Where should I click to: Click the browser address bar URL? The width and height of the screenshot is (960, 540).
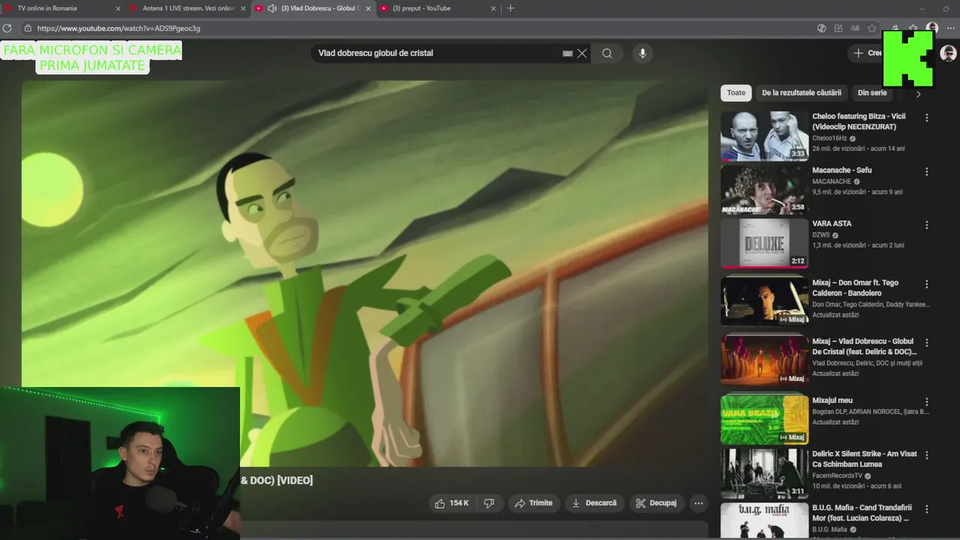(x=118, y=28)
